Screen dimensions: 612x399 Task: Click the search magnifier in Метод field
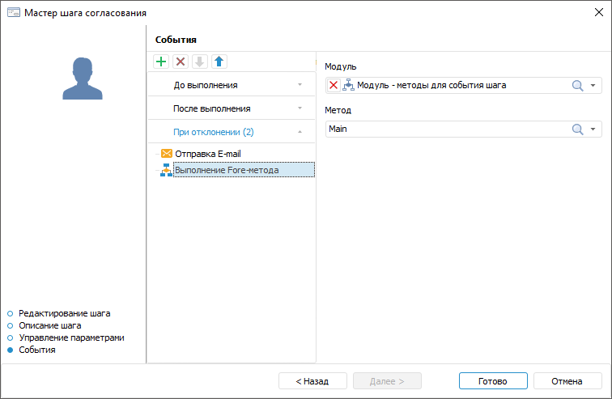coord(578,129)
